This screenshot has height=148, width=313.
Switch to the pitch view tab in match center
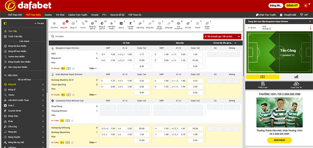262,77
